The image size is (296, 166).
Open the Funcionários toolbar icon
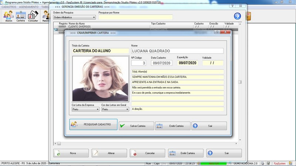[x=46, y=16]
